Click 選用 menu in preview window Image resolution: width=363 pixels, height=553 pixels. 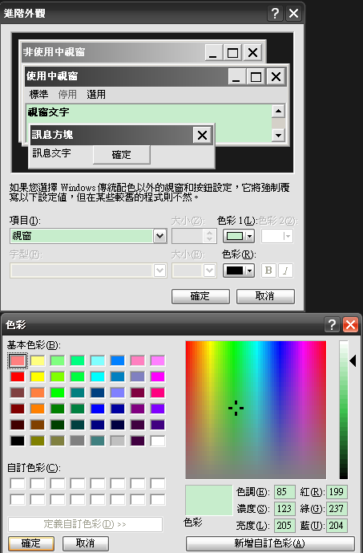pos(96,94)
